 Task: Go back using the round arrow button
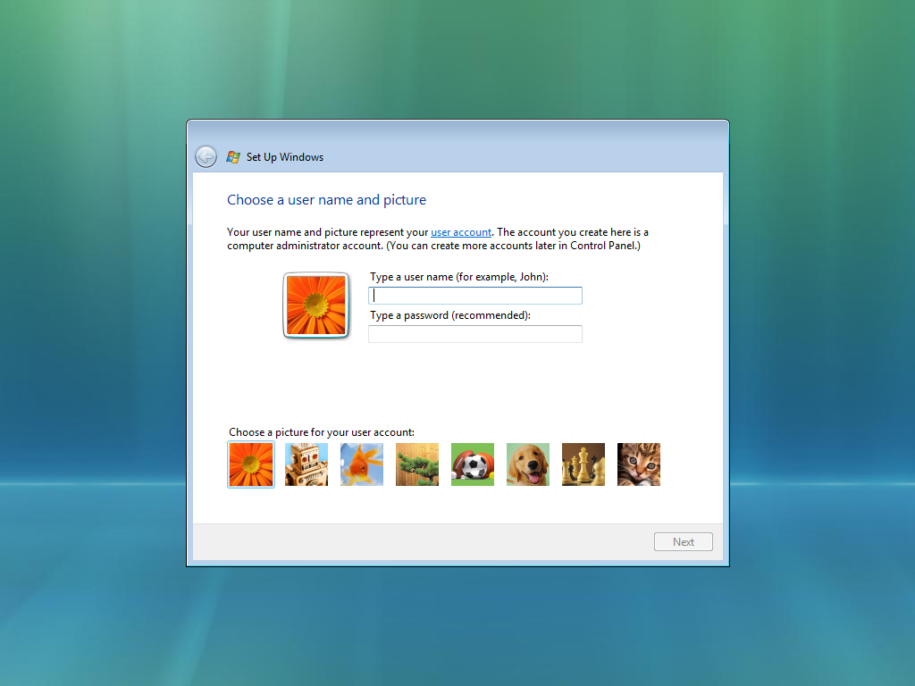206,156
